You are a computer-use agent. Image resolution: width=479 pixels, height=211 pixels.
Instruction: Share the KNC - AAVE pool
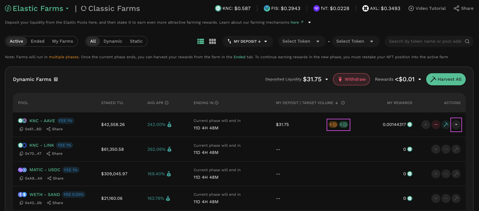tap(55, 129)
